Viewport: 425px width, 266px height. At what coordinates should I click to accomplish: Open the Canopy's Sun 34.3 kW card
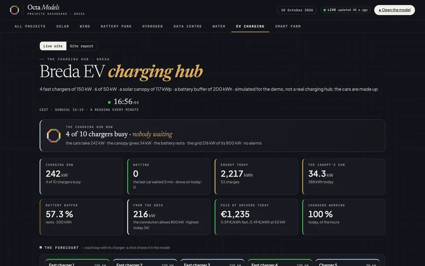[x=344, y=177]
